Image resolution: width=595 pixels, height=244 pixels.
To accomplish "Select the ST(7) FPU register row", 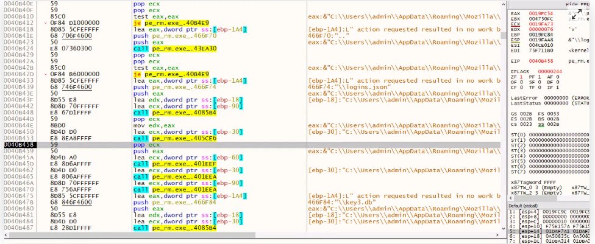I will pos(550,172).
